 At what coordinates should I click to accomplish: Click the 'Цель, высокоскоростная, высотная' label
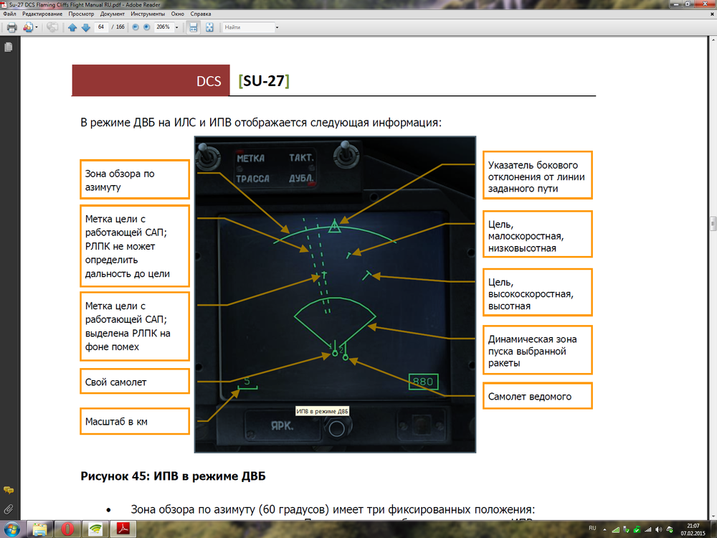(538, 293)
